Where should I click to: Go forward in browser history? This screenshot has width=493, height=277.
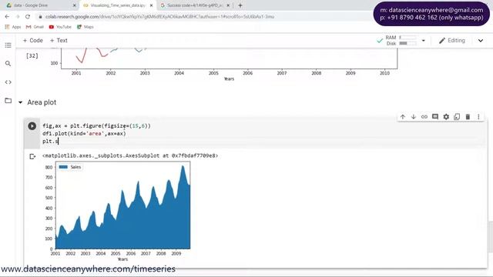18,17
